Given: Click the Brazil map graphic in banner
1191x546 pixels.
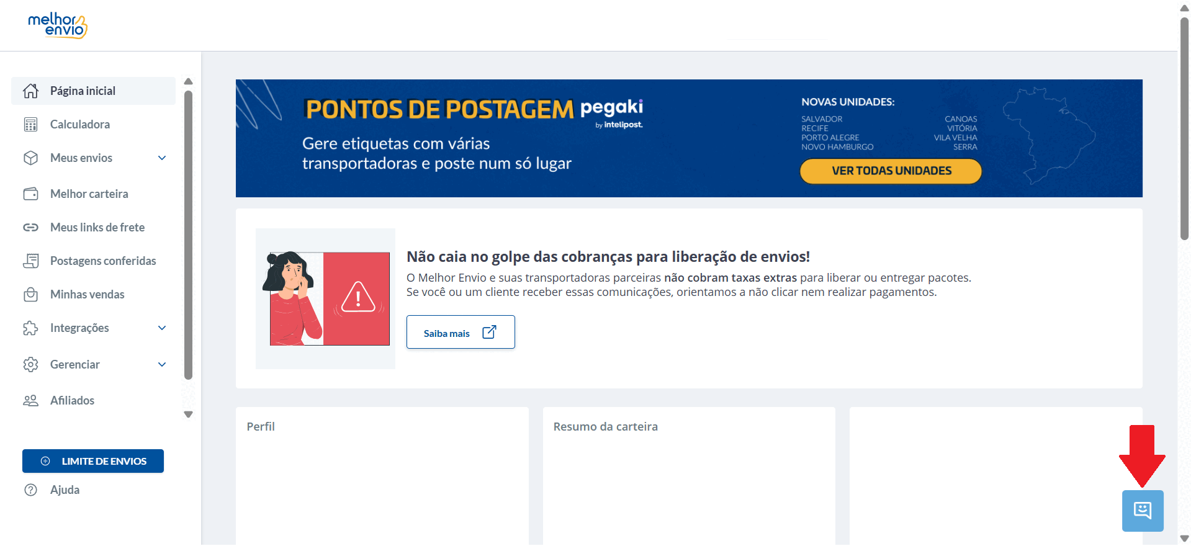Looking at the screenshot, I should (x=1049, y=136).
